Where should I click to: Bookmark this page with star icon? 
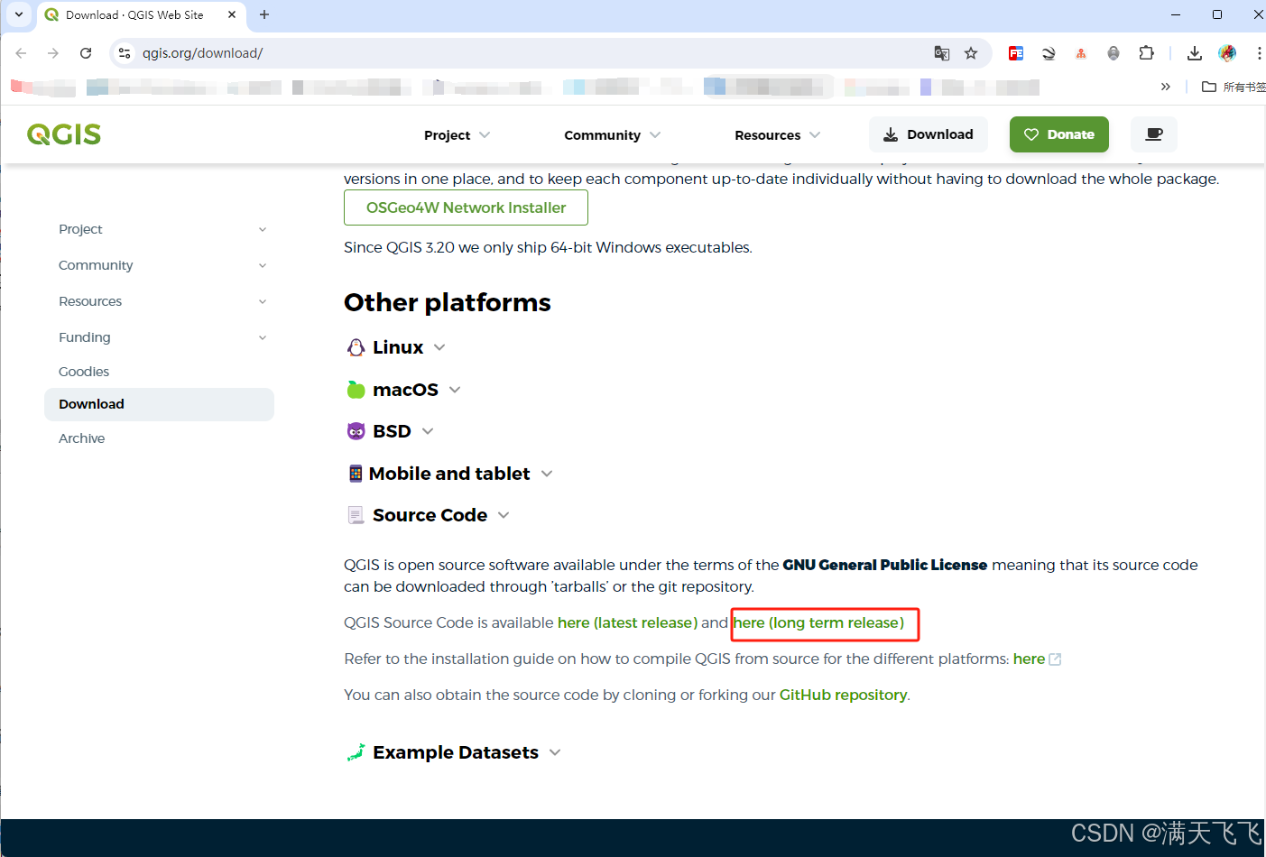click(971, 53)
